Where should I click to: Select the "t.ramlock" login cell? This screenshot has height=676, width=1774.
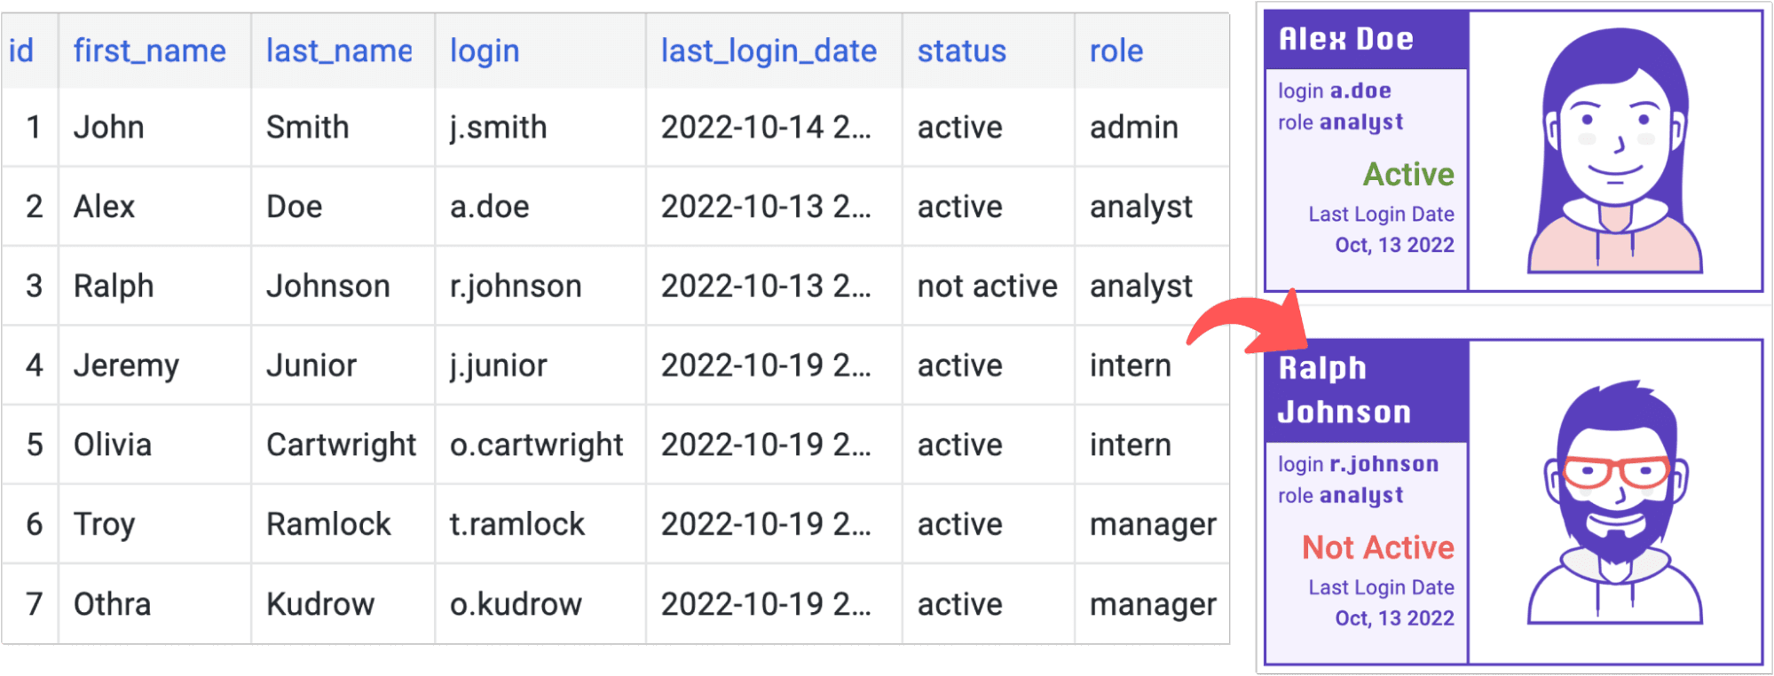tap(517, 524)
